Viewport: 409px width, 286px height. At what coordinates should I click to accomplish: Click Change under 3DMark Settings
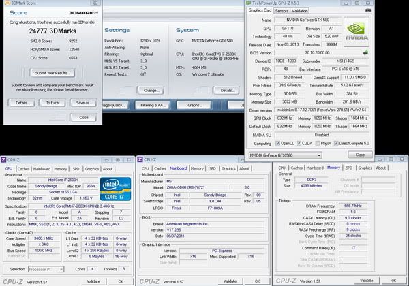pos(151,91)
